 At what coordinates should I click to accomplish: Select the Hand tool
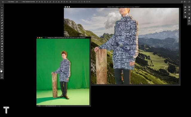tap(2, 62)
